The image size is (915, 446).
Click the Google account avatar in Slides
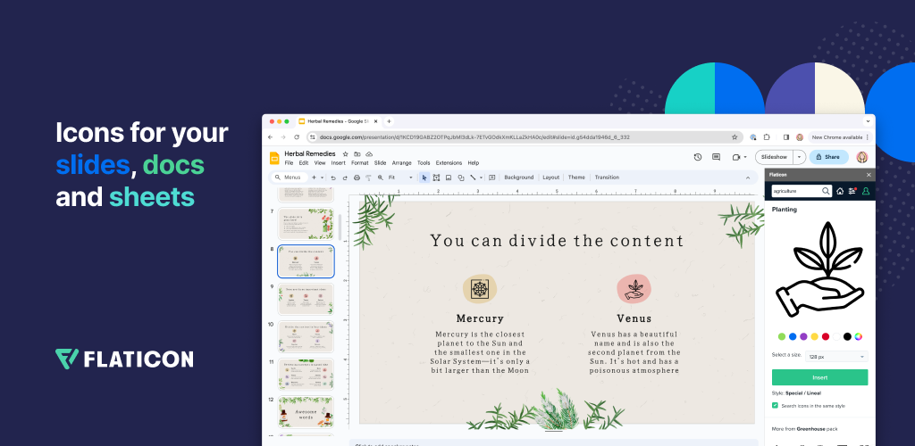click(862, 157)
